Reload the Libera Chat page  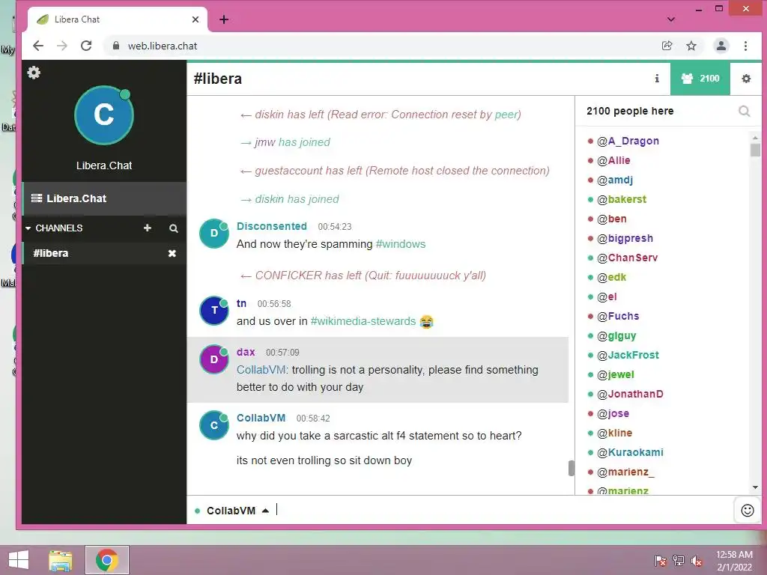click(x=86, y=46)
